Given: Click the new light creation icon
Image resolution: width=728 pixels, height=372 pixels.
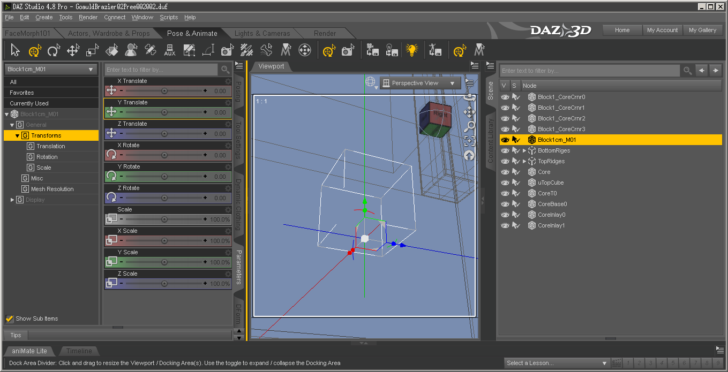Looking at the screenshot, I should tap(392, 51).
